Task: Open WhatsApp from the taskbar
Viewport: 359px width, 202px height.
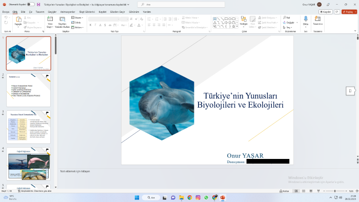Action: point(206,197)
